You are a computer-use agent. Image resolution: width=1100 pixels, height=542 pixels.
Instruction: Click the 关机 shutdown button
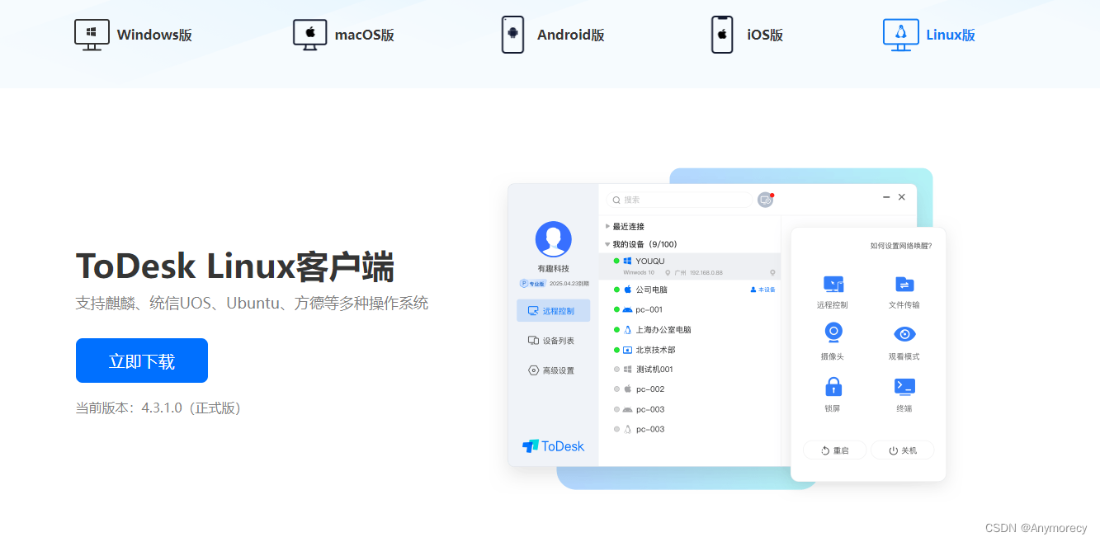pyautogui.click(x=903, y=450)
